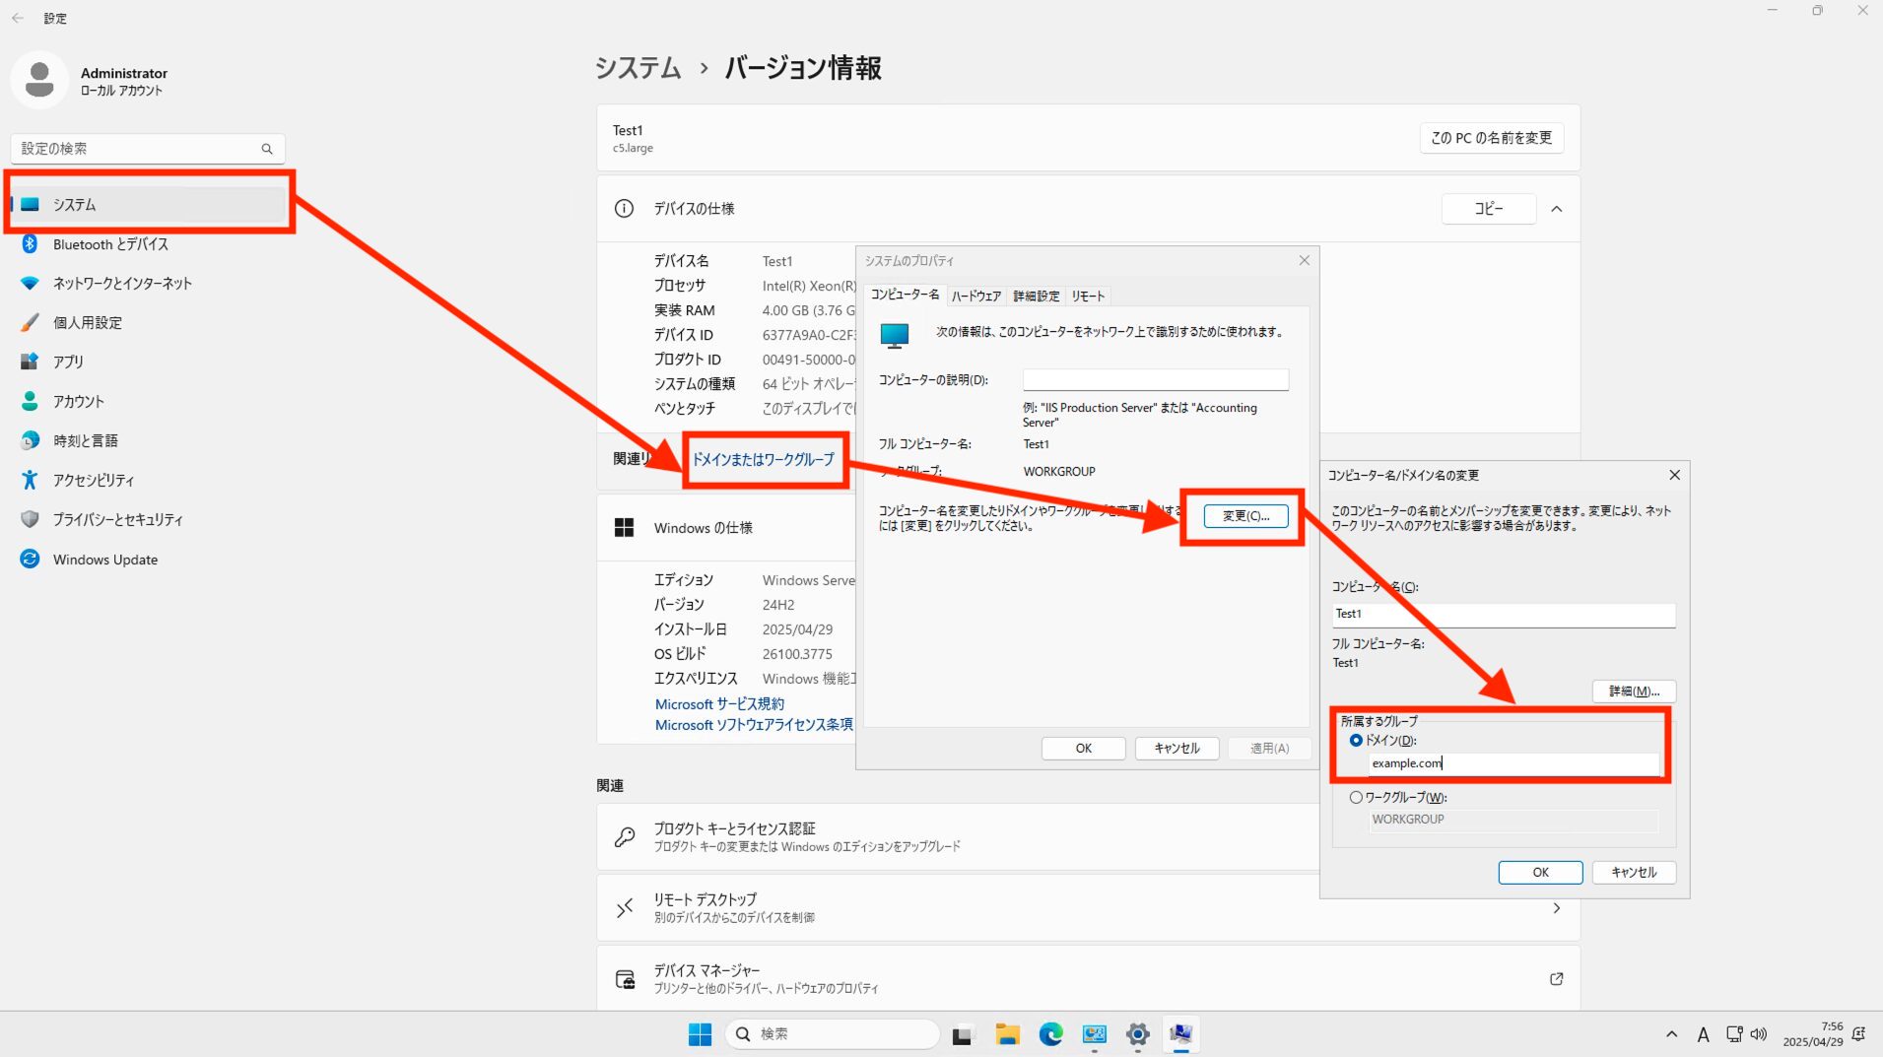Open Task View from the taskbar

click(963, 1033)
